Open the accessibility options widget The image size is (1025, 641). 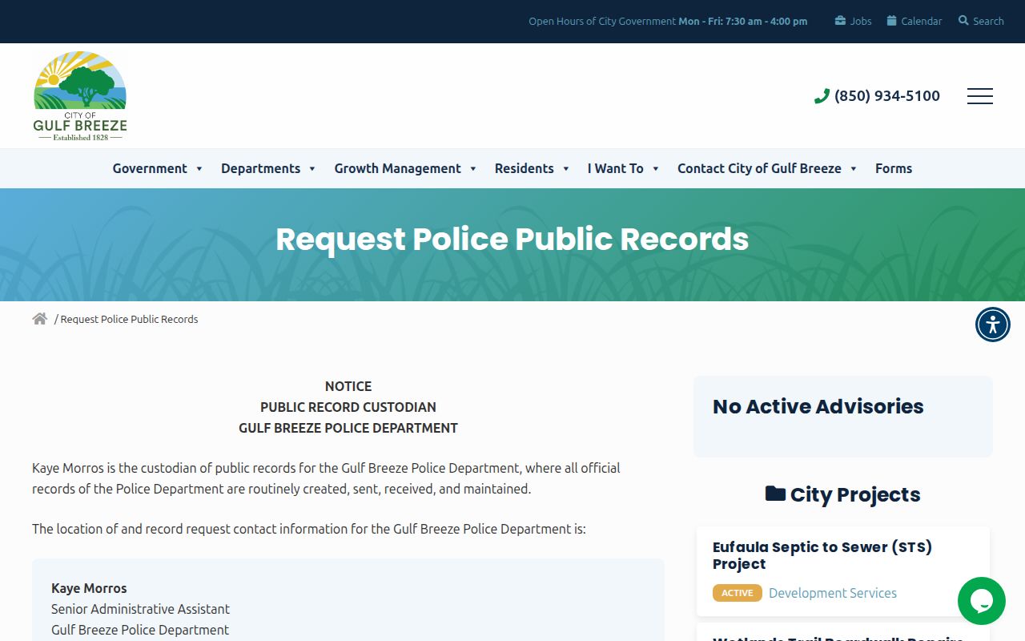point(993,325)
